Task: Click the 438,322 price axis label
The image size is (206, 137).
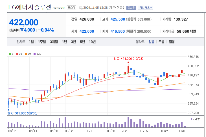Action: click(193, 66)
